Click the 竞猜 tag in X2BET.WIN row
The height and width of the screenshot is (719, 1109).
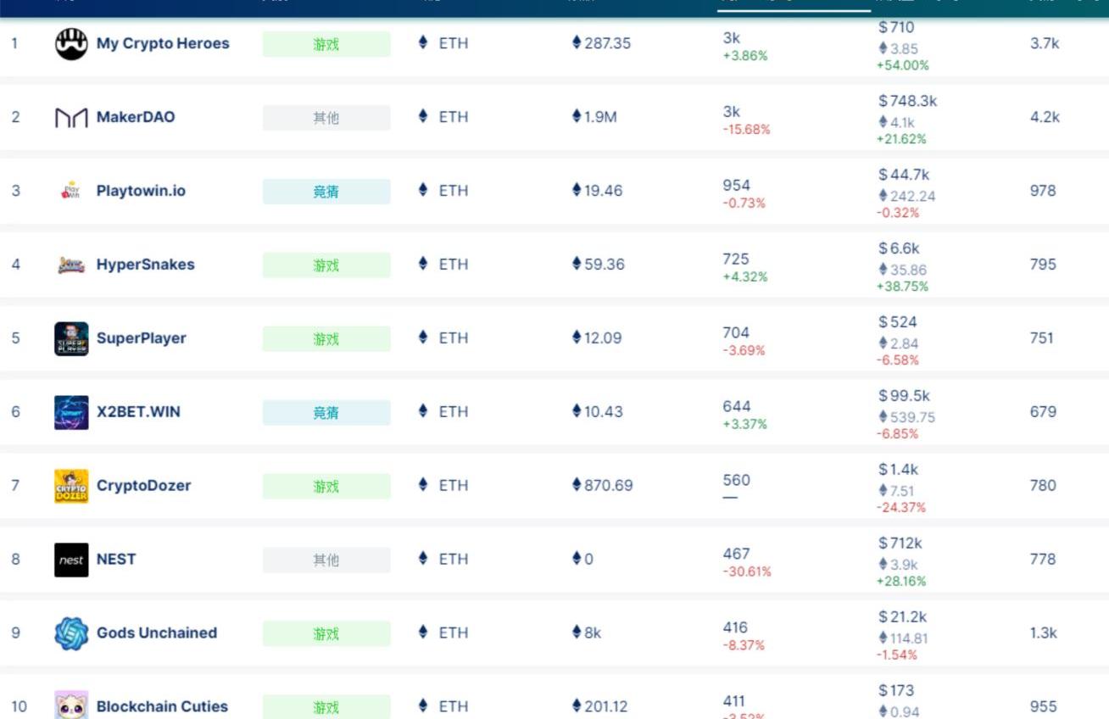point(326,413)
